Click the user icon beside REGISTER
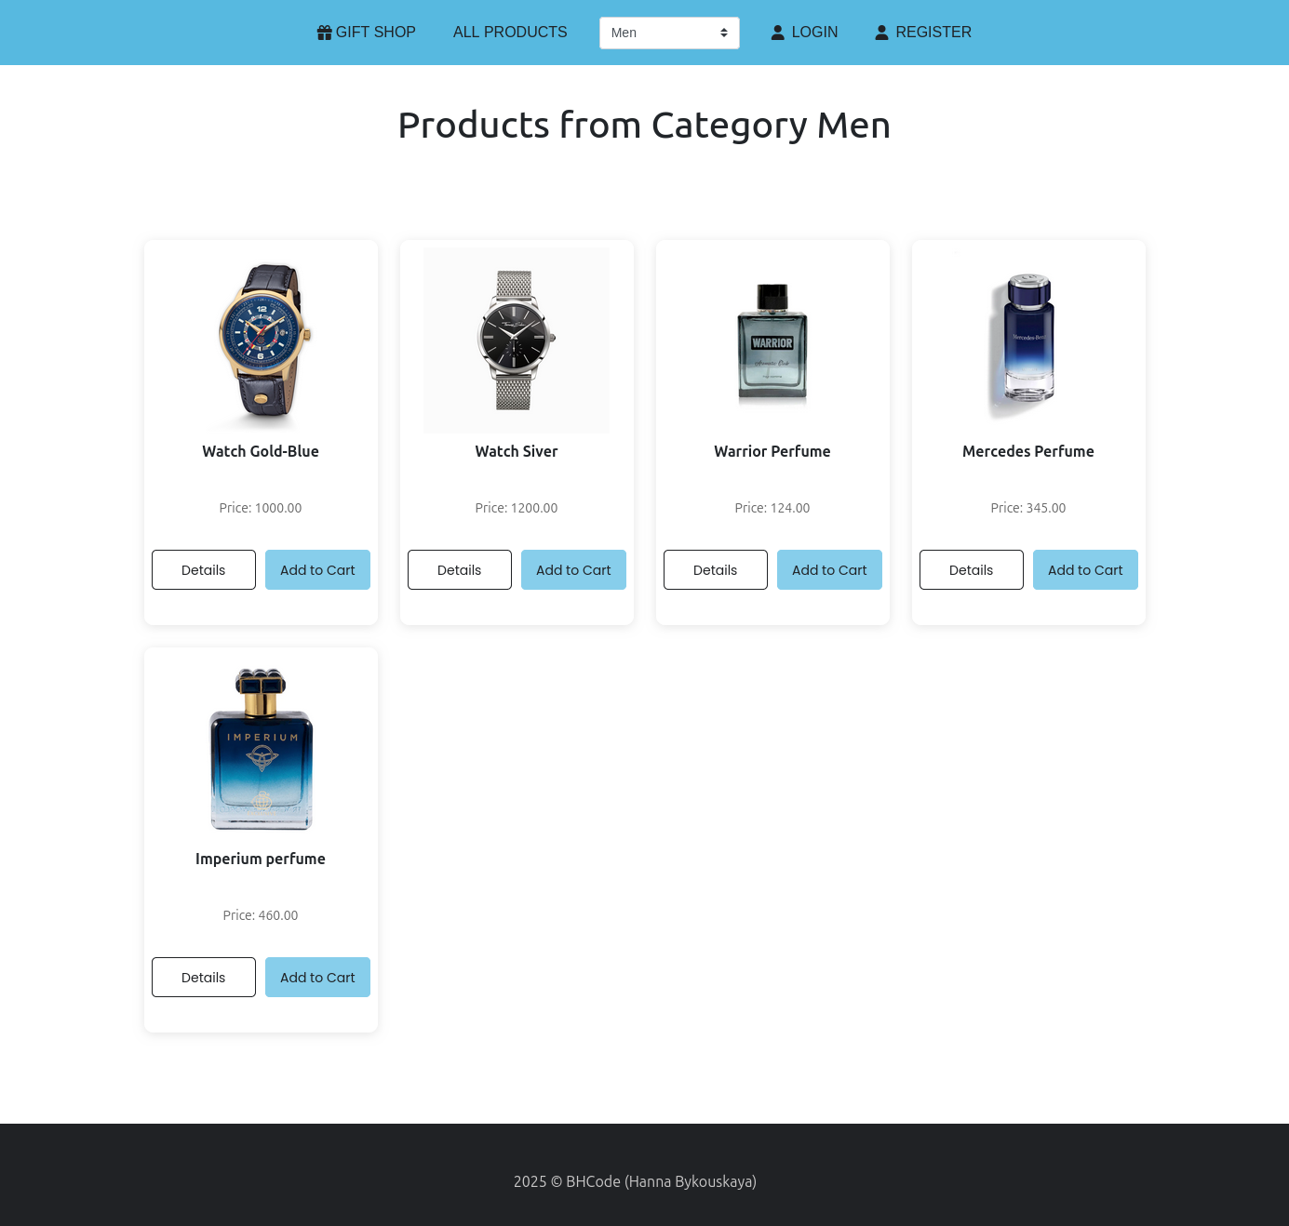 (x=881, y=33)
